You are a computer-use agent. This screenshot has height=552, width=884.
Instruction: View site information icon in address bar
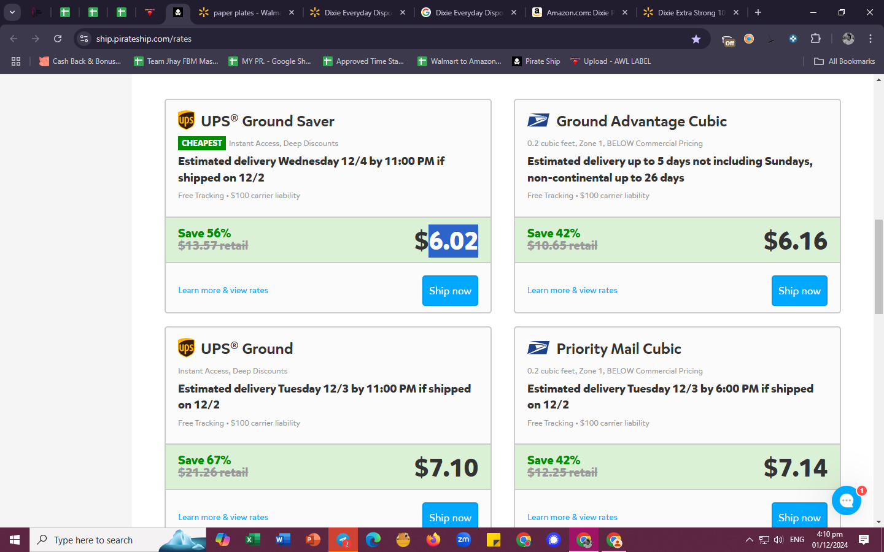pyautogui.click(x=84, y=39)
